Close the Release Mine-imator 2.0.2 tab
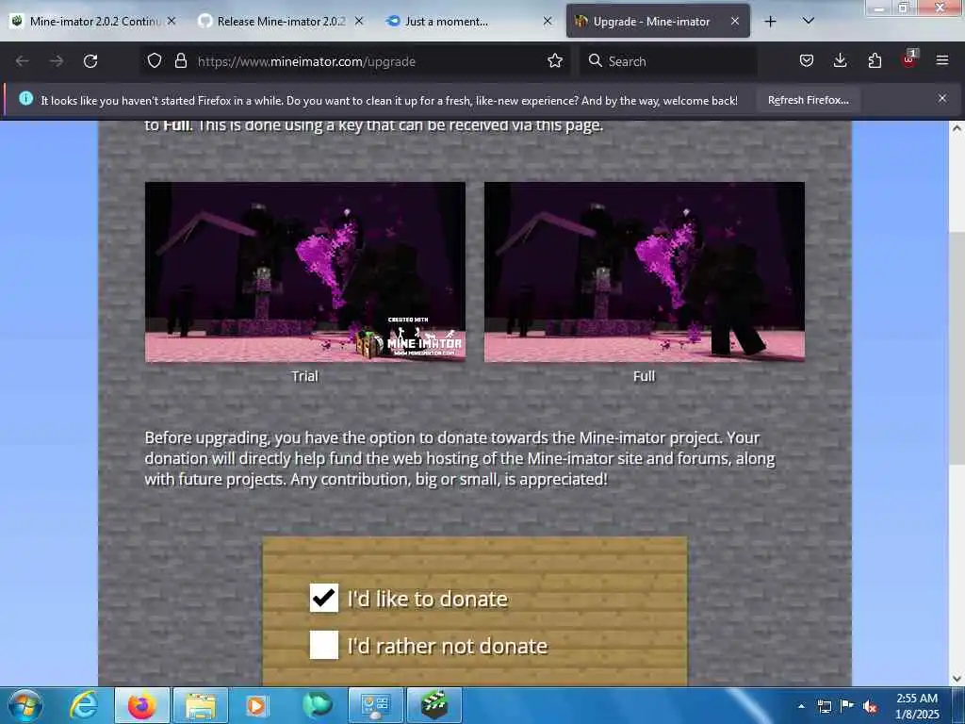 click(359, 21)
